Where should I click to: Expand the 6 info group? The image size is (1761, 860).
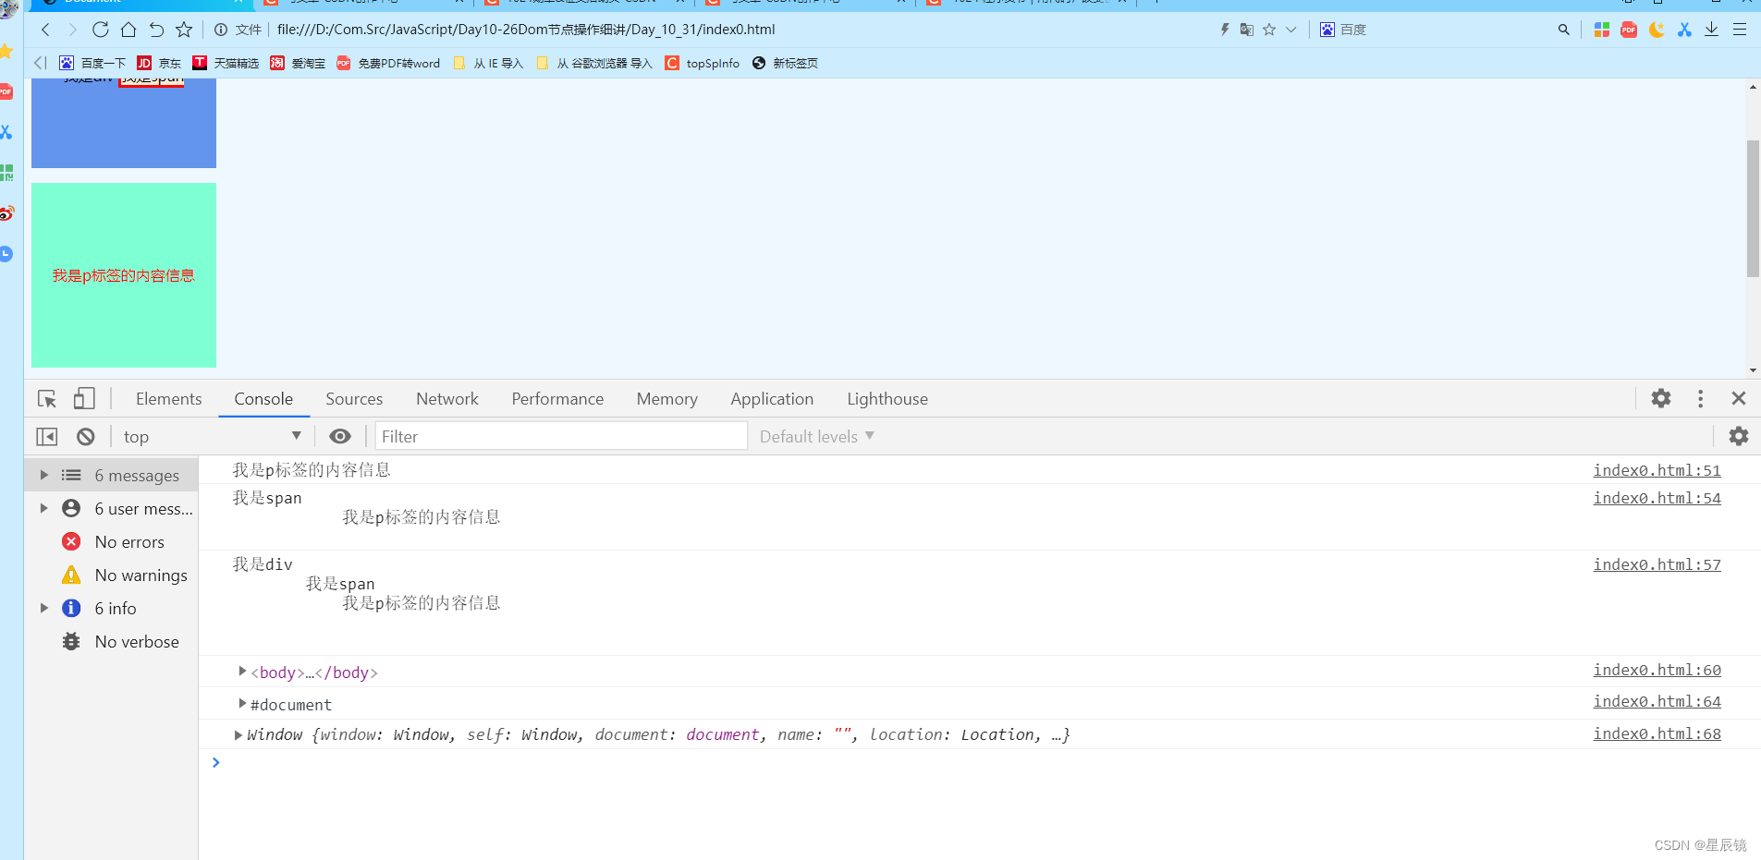pyautogui.click(x=43, y=608)
